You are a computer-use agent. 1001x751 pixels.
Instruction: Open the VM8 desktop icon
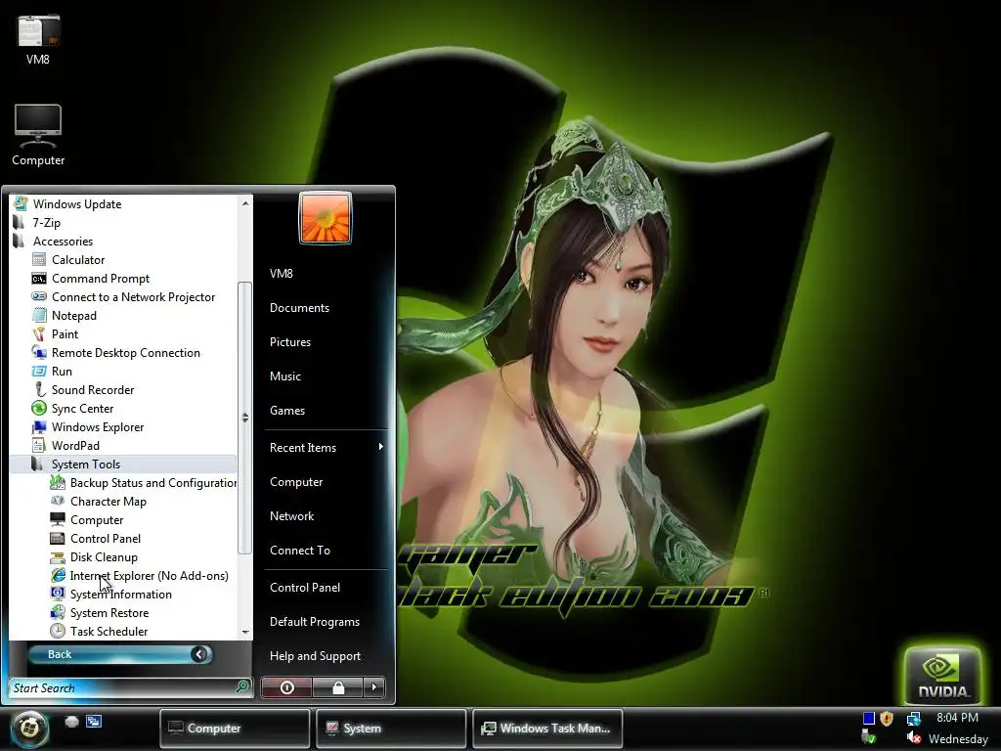coord(38,39)
